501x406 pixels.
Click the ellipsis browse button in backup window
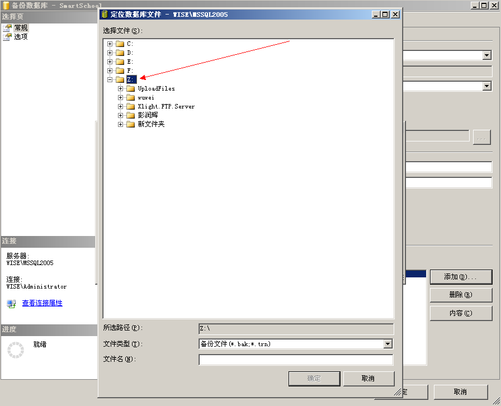pos(481,138)
